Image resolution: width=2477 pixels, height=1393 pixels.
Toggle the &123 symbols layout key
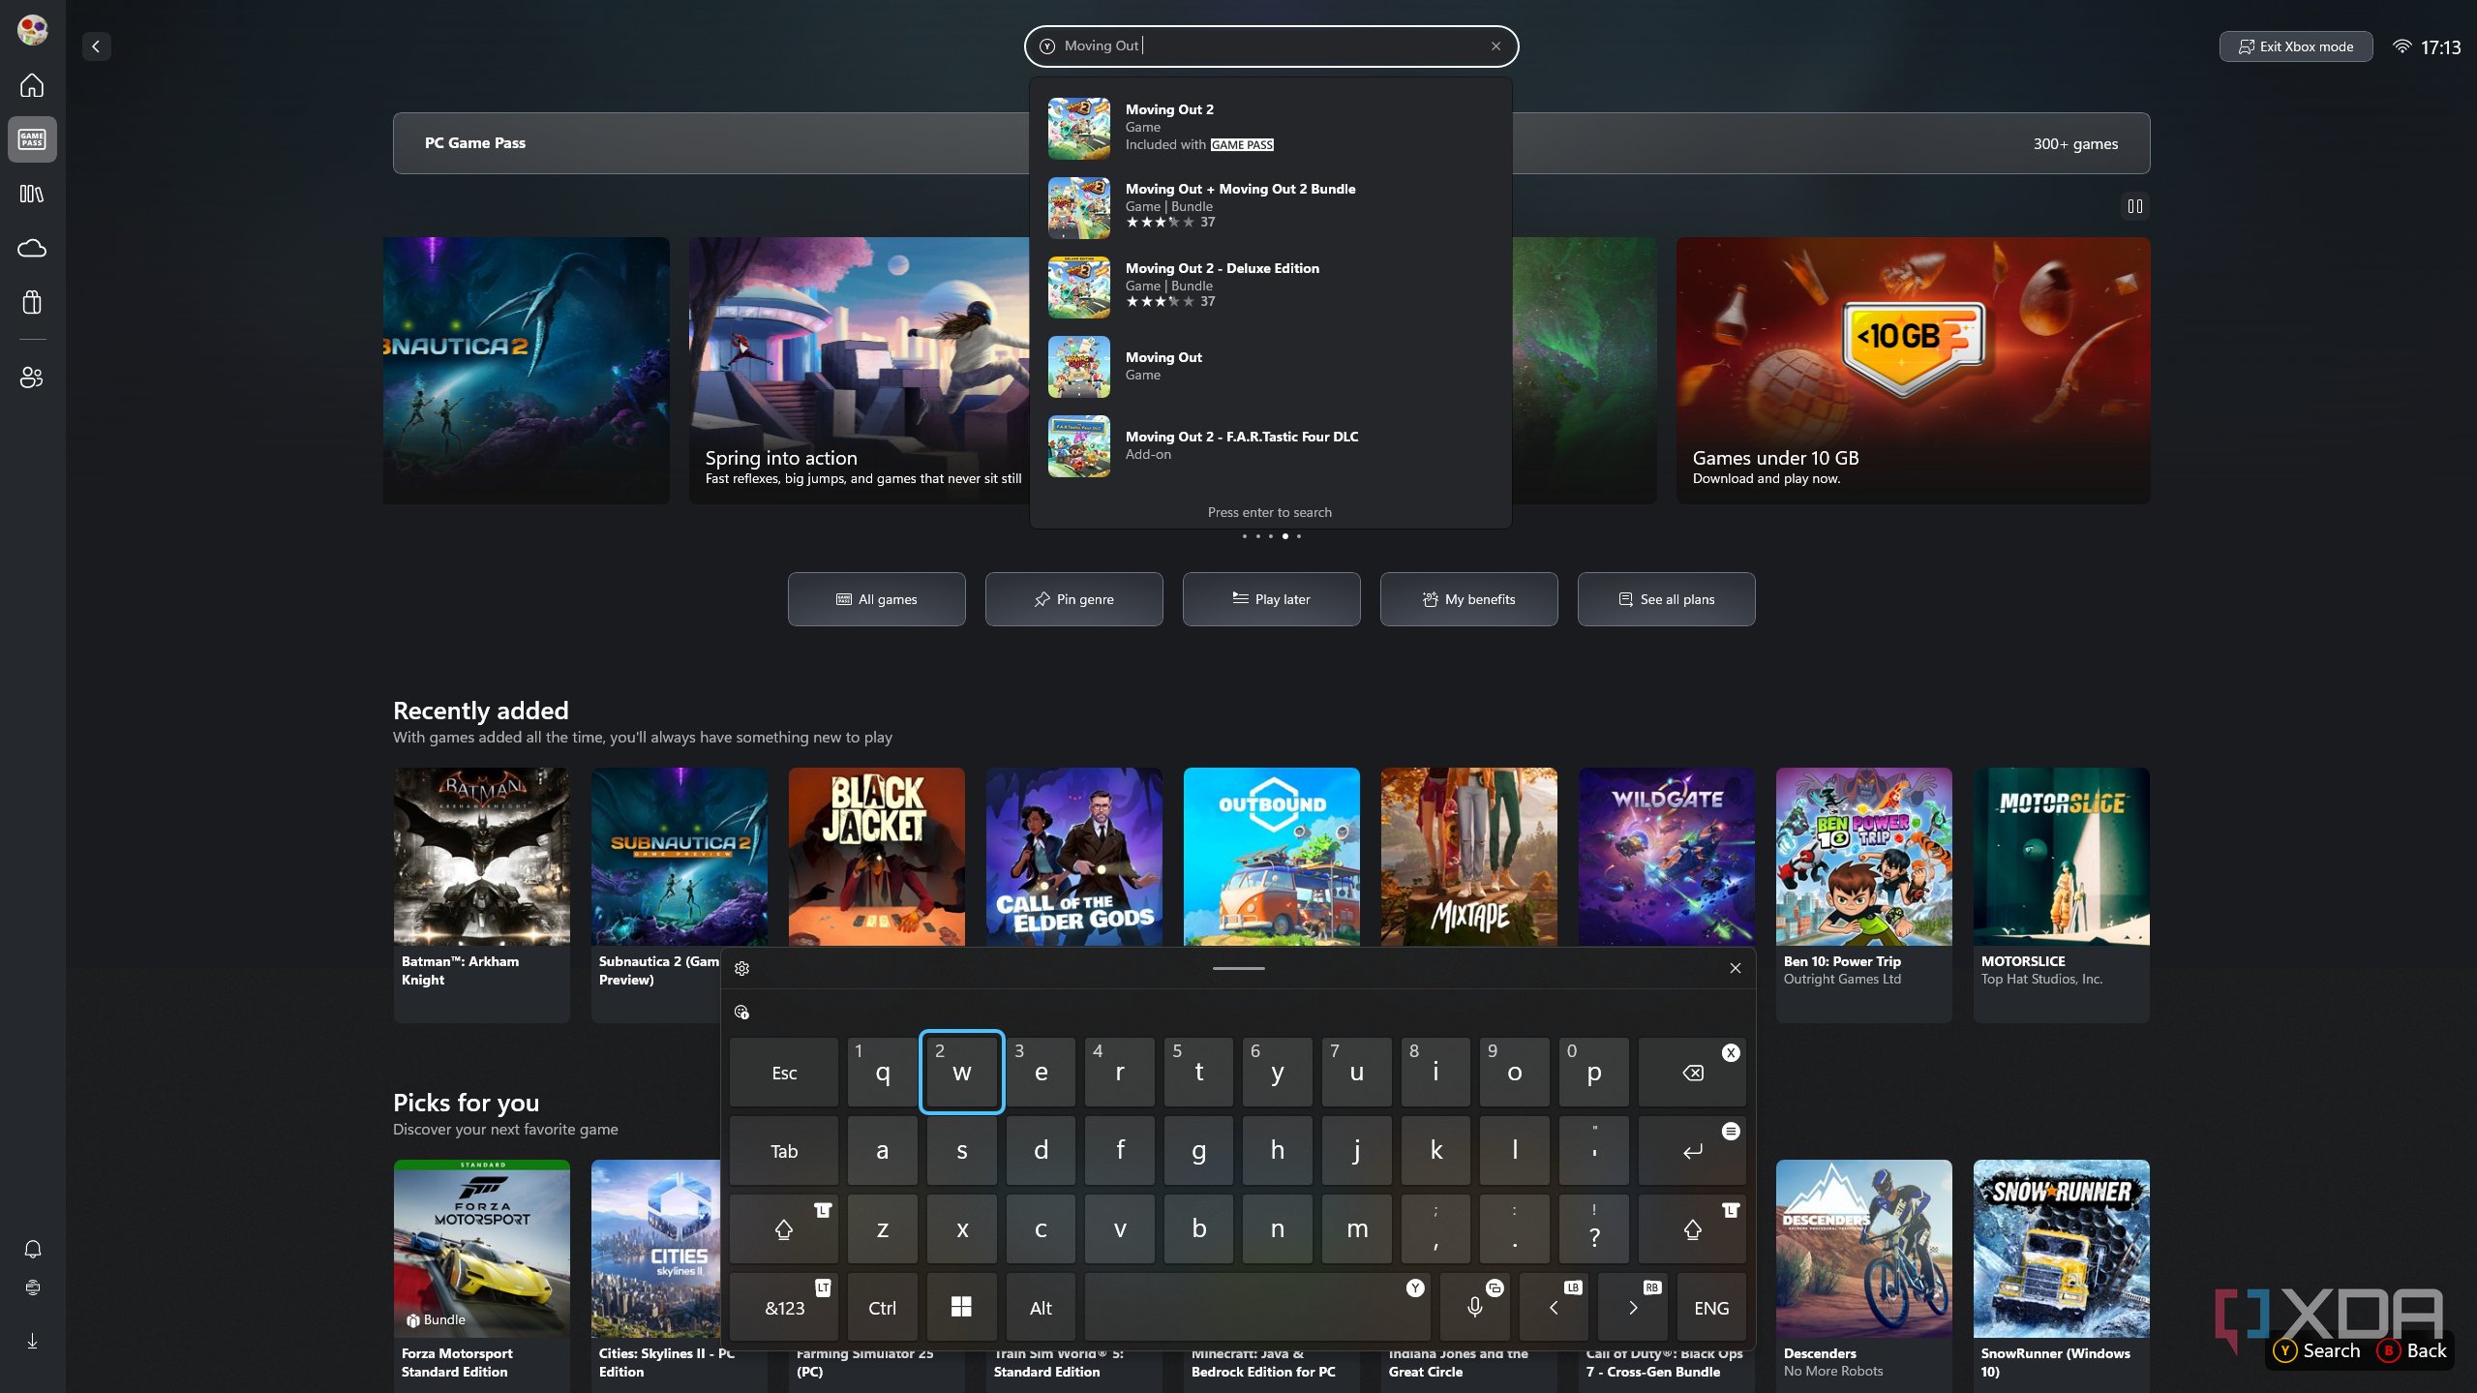tap(784, 1308)
